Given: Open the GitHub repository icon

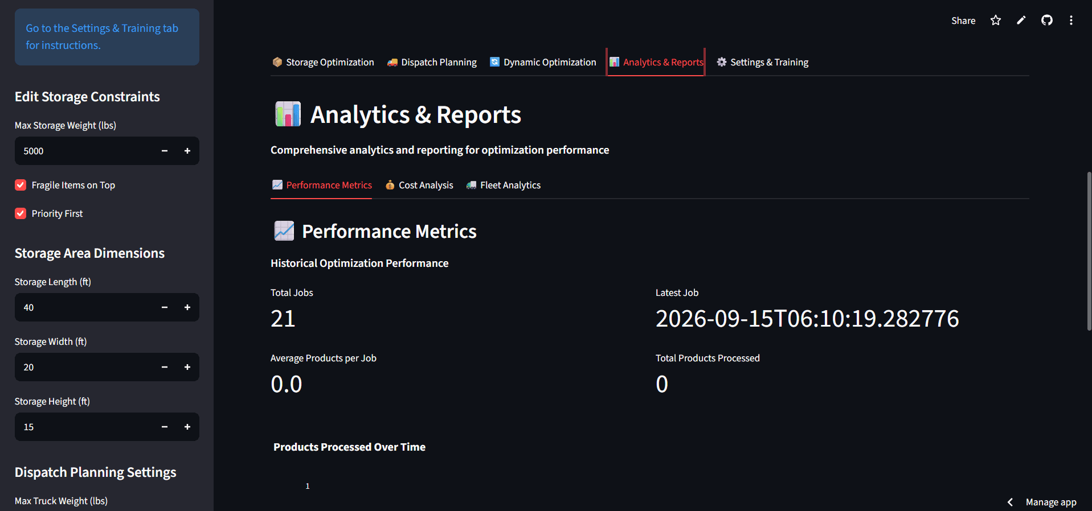Looking at the screenshot, I should [1047, 20].
